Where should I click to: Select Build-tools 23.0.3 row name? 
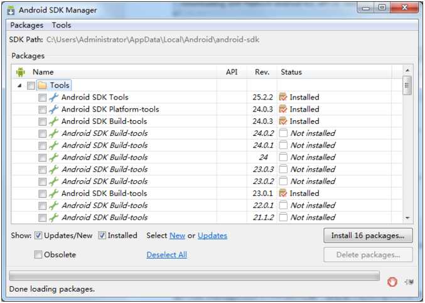pos(105,169)
